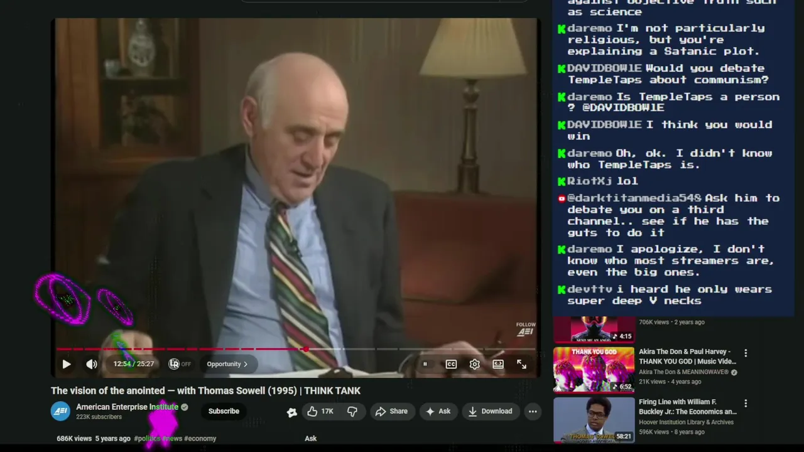Open the THANK YOU GOD video thumbnail
This screenshot has height=452, width=804.
(x=594, y=369)
